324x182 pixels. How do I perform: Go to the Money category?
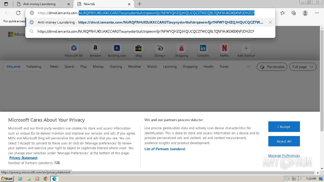(x=98, y=66)
